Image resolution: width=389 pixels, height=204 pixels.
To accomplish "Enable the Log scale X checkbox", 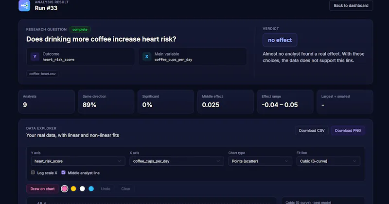I will coord(33,173).
